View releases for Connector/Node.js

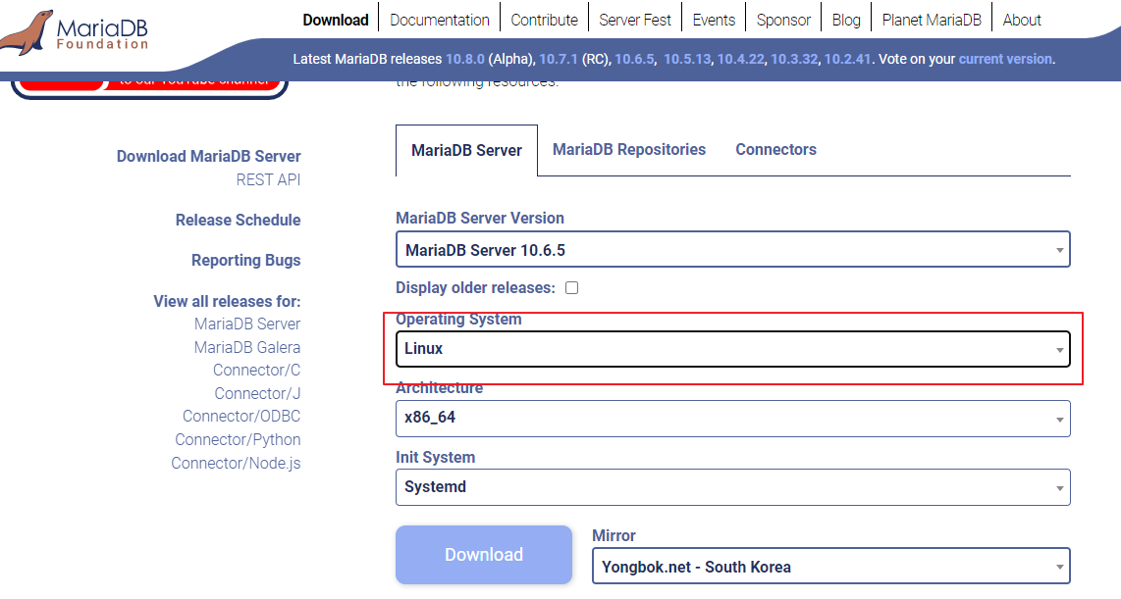236,464
